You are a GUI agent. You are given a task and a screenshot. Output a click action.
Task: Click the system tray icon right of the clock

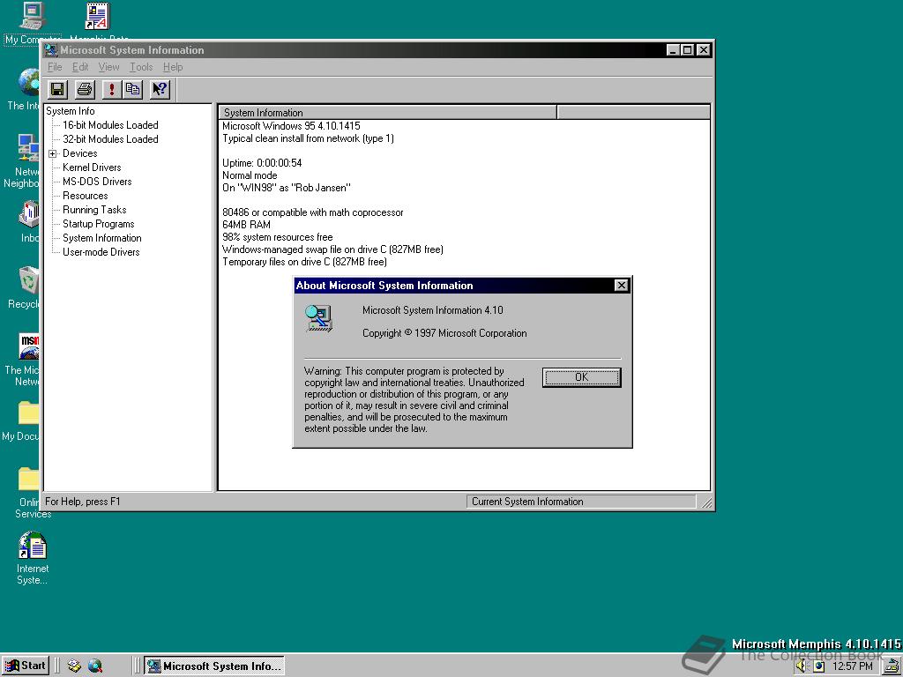(892, 666)
